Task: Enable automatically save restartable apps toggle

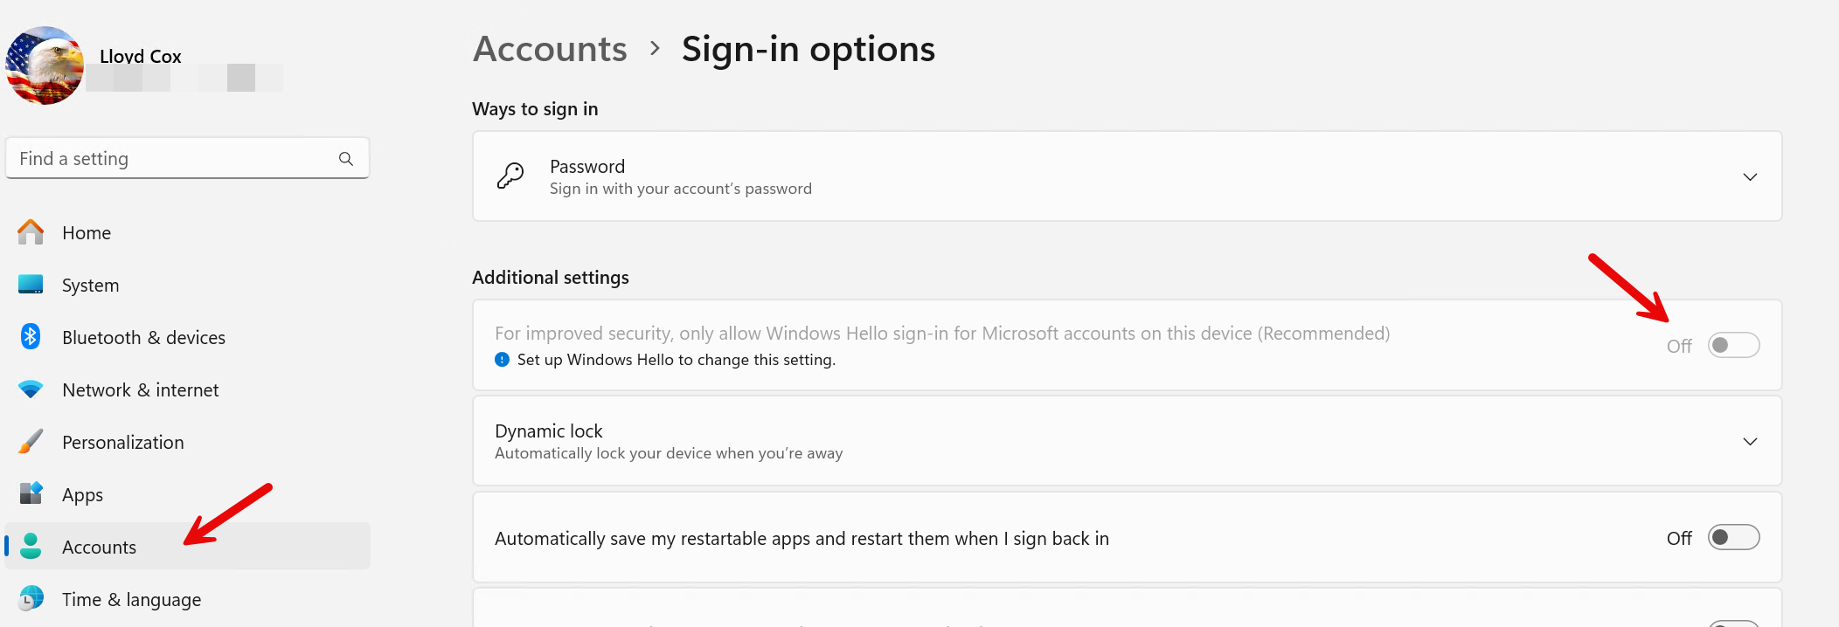Action: [x=1734, y=538]
